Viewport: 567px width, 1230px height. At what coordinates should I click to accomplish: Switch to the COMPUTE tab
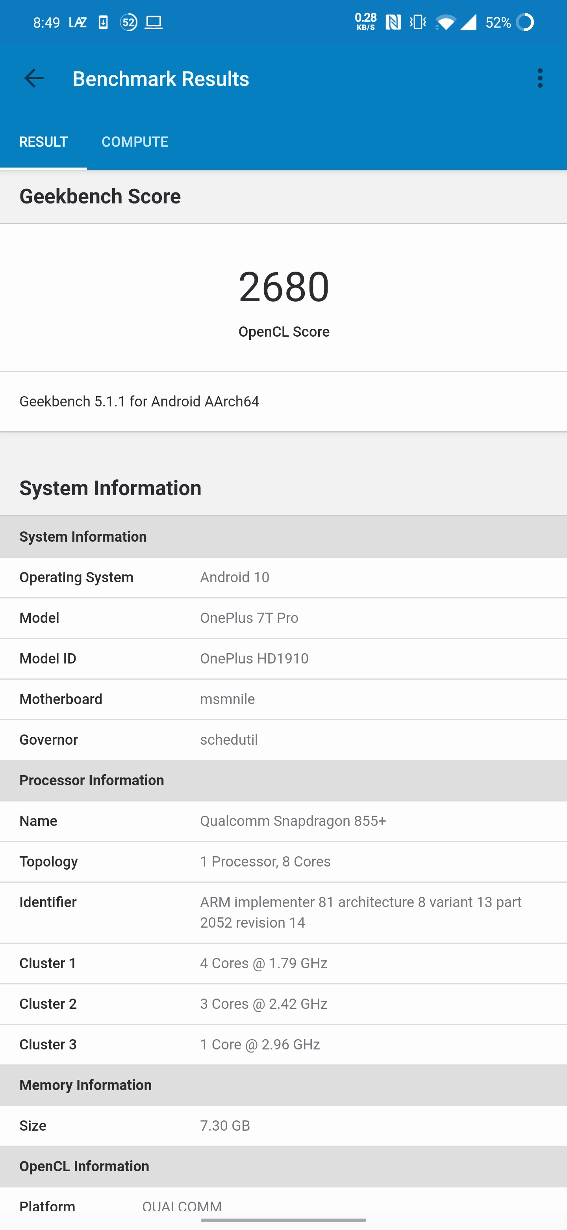coord(135,142)
